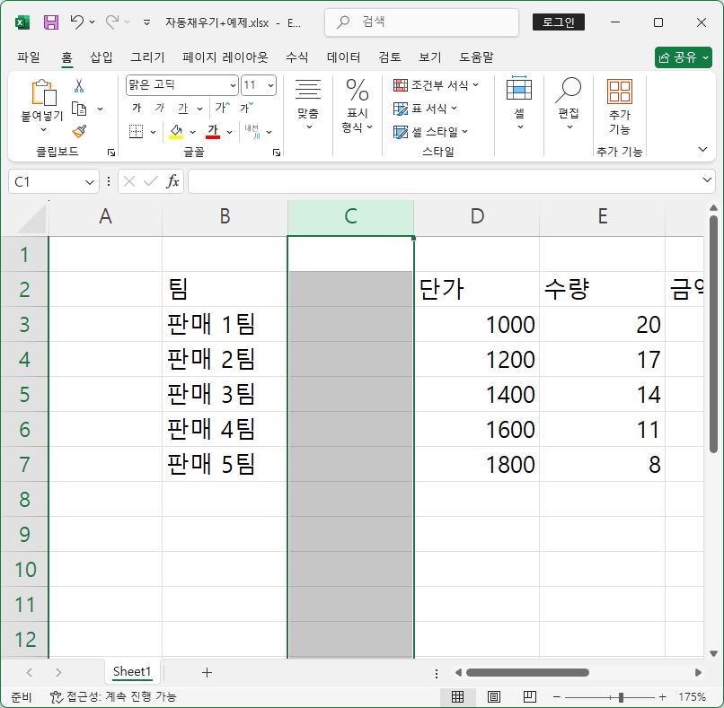
Task: Click the Redo arrow icon
Action: [x=112, y=22]
